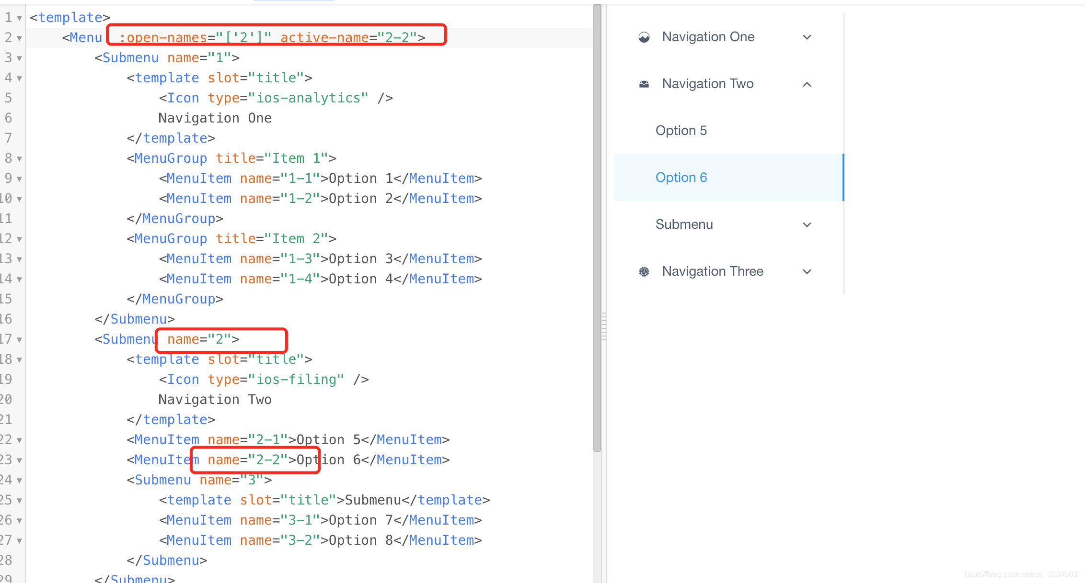
Task: Click the Navigation Three gear icon
Action: click(x=644, y=272)
